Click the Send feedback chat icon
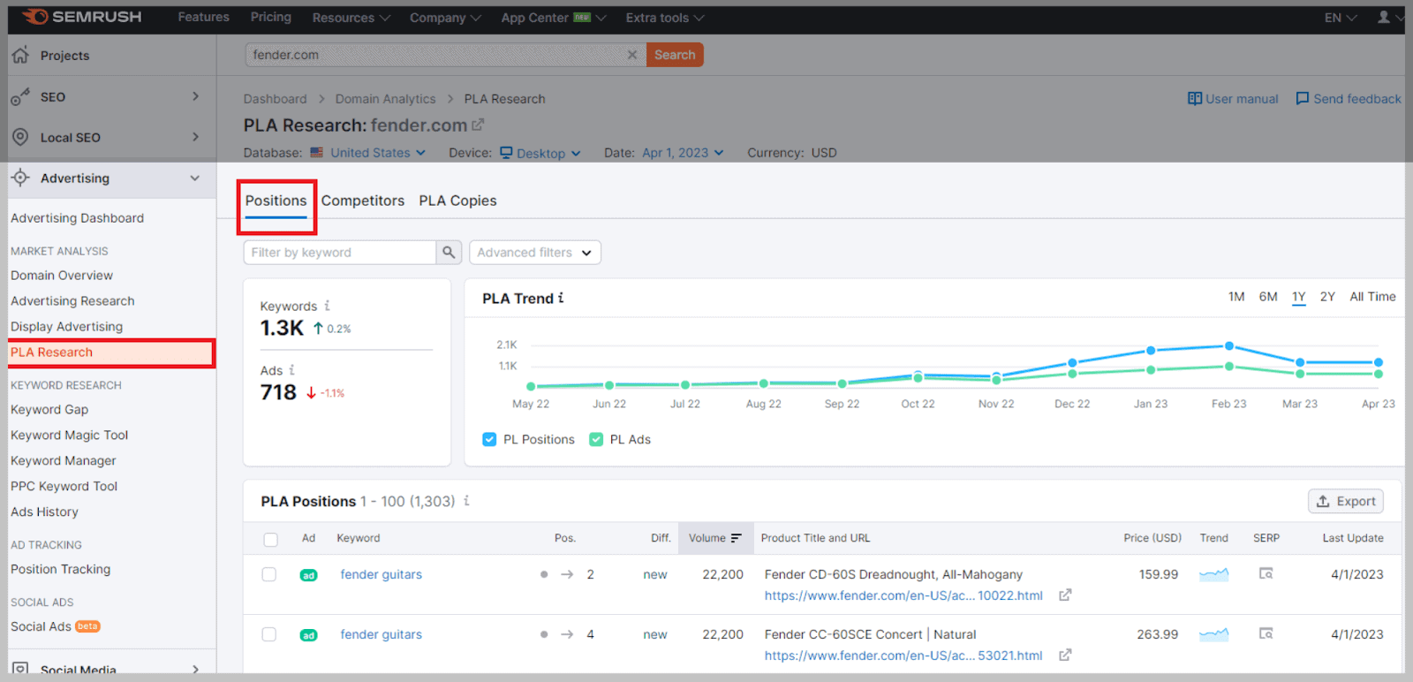The image size is (1413, 682). coord(1303,99)
